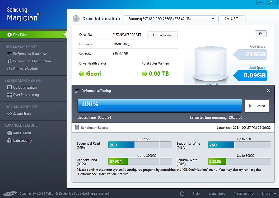Open Magician Info in footer
279x198 pixels.
243,193
